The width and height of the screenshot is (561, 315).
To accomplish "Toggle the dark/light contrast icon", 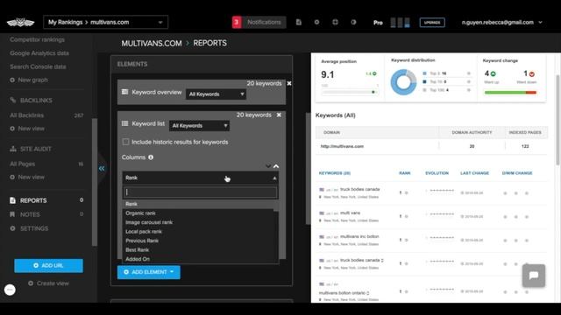I will 353,22.
